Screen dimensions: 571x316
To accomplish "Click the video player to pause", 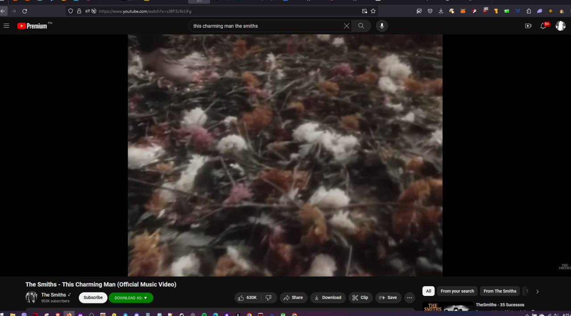I will (285, 155).
